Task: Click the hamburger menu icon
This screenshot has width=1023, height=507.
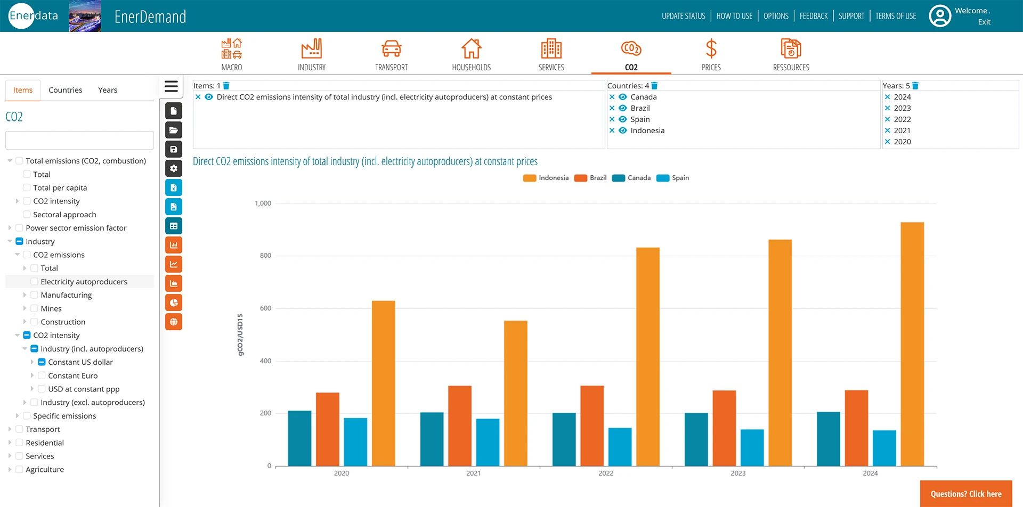Action: [x=171, y=86]
